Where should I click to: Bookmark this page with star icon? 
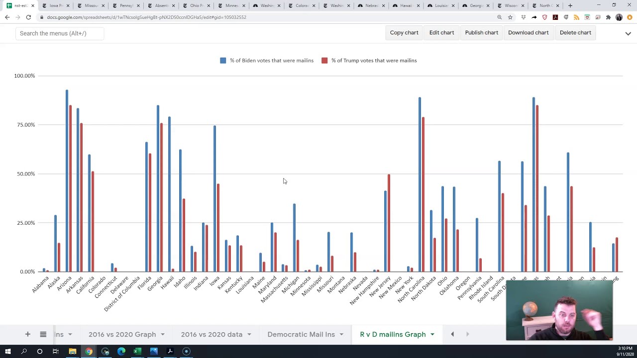(510, 17)
